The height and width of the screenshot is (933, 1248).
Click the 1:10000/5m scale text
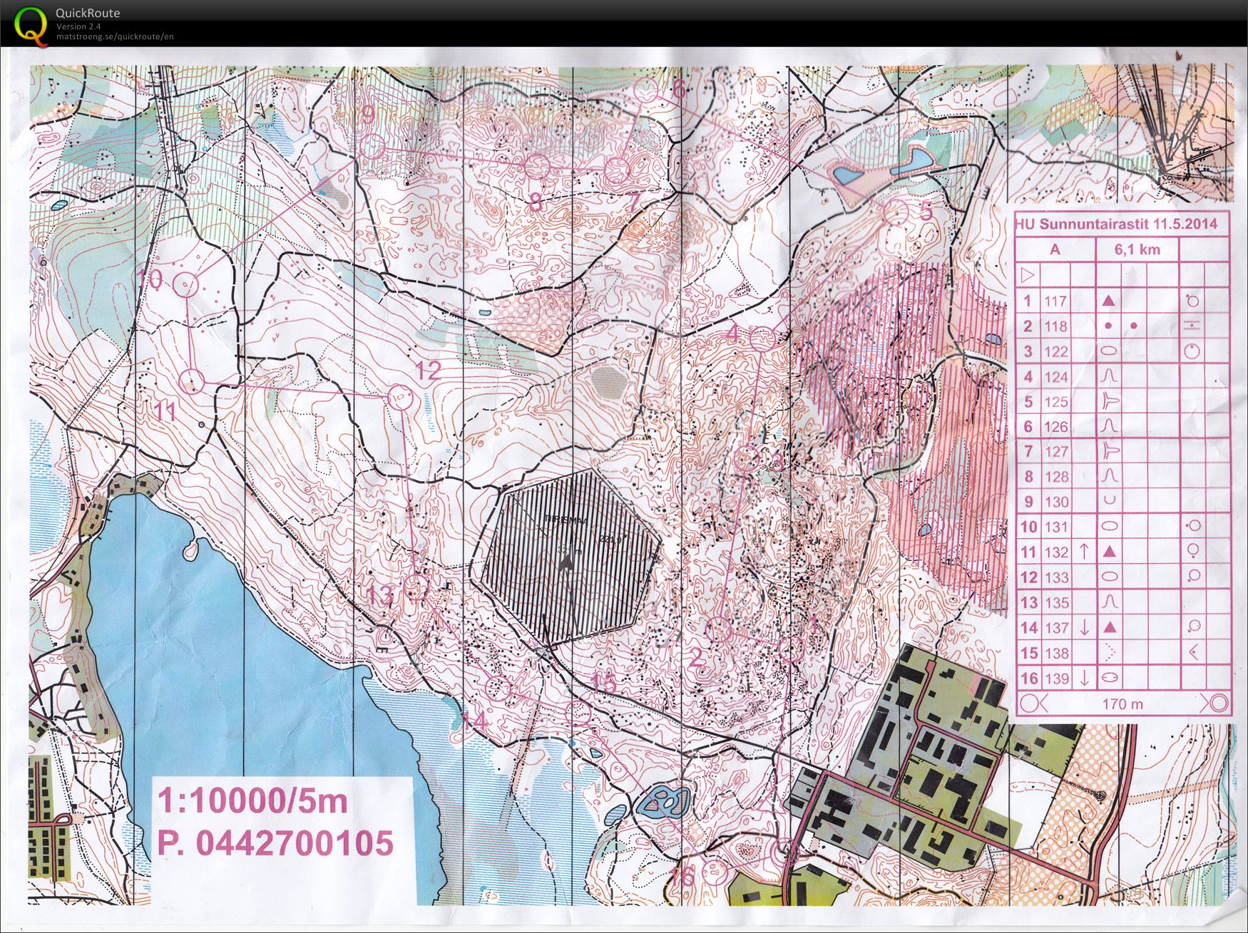click(x=252, y=801)
